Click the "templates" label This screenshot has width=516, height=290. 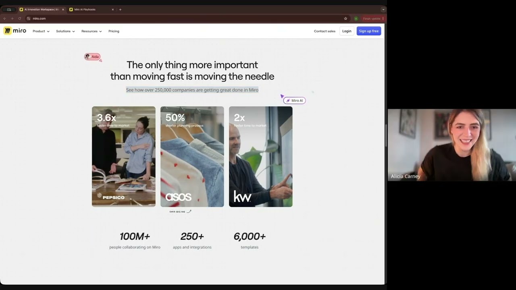(x=250, y=247)
